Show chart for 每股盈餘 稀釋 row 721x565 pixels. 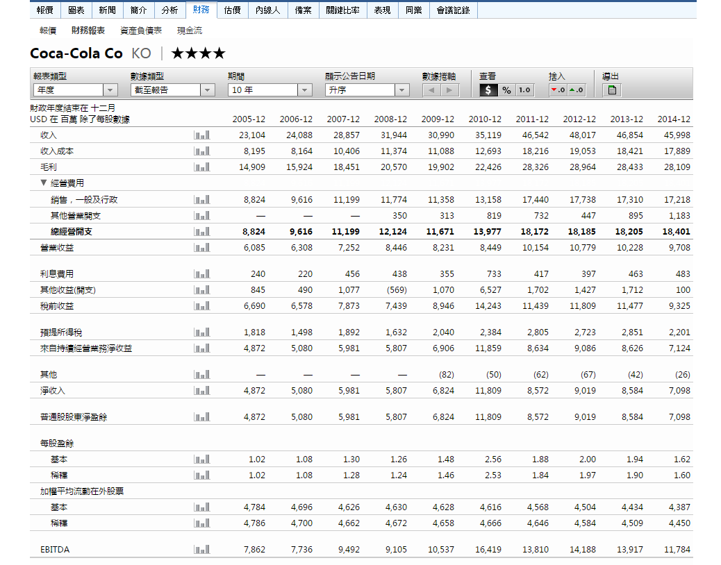tap(202, 475)
